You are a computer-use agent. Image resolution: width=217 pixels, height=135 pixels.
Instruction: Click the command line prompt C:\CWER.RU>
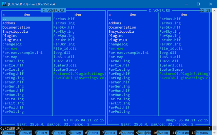tap(12, 128)
